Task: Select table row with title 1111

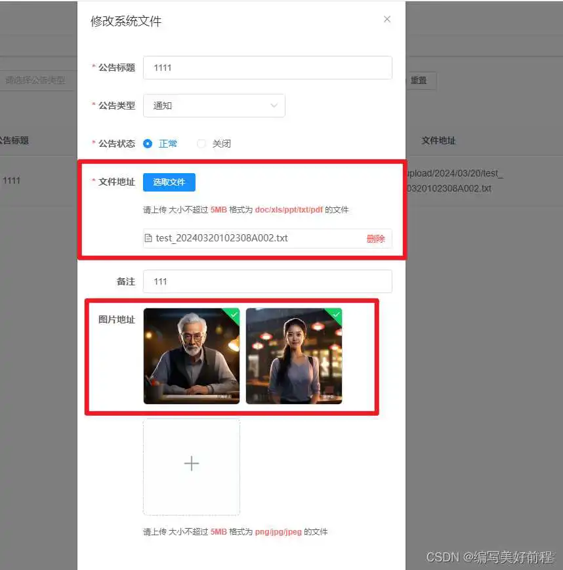Action: tap(12, 180)
